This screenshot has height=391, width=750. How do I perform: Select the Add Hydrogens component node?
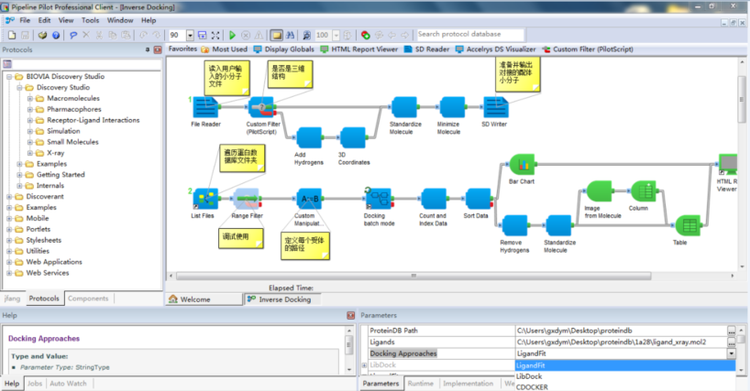309,138
